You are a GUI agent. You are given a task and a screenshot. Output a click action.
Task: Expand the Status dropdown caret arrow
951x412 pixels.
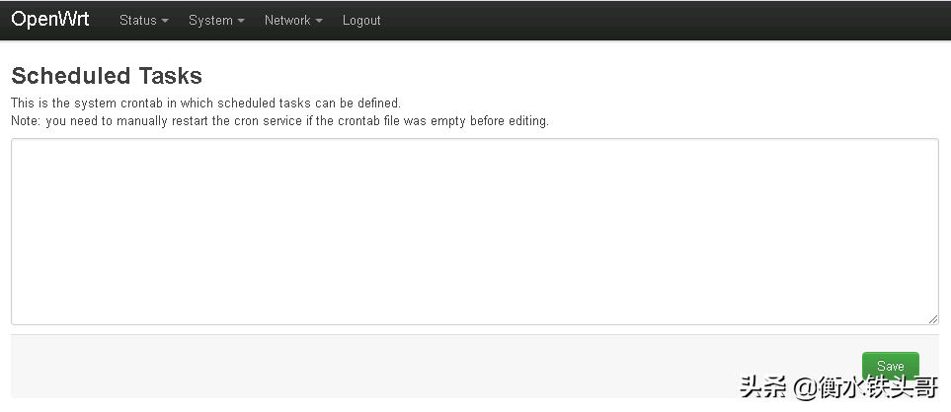click(x=165, y=21)
